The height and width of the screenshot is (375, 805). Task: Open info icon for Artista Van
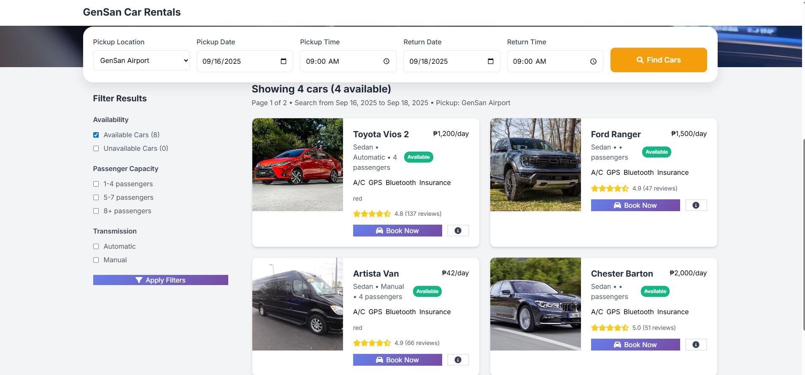click(x=458, y=360)
